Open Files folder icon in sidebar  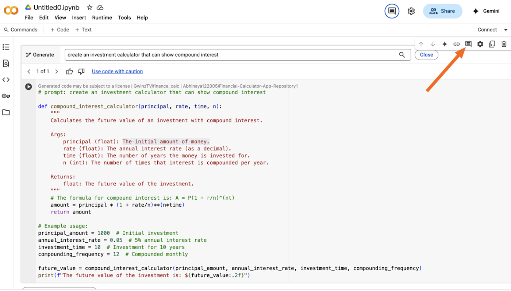point(6,112)
